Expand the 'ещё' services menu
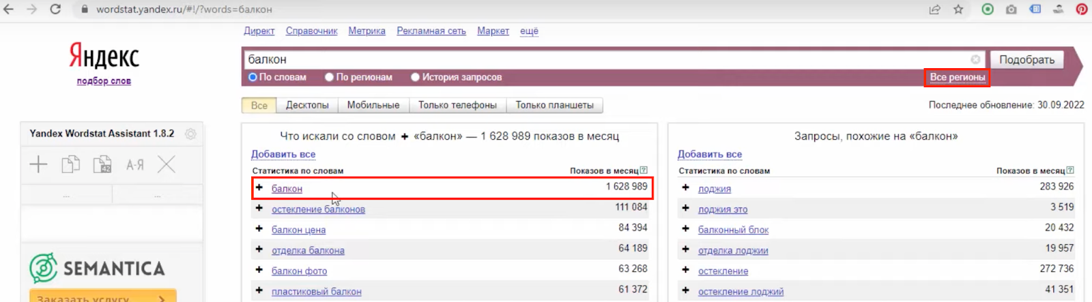 [529, 31]
